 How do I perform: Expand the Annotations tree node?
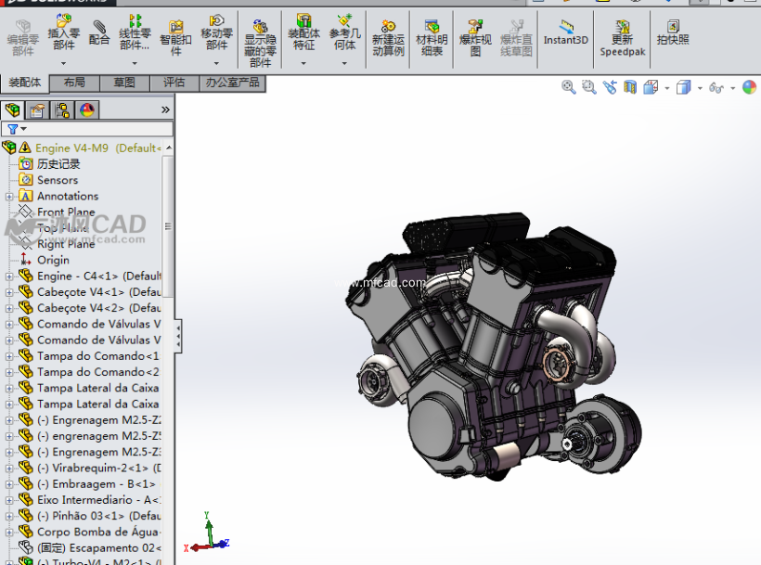[x=9, y=197]
